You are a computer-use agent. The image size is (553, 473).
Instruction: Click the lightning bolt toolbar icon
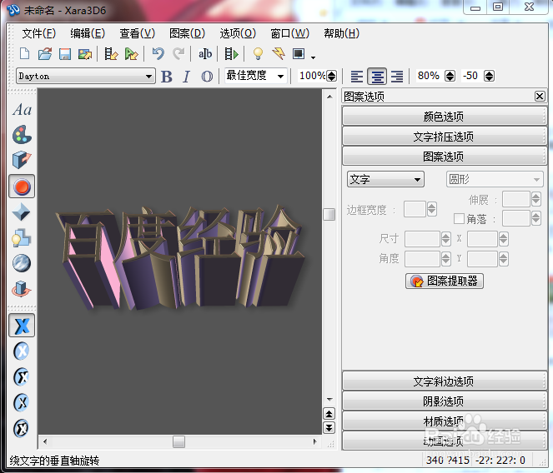tap(279, 53)
